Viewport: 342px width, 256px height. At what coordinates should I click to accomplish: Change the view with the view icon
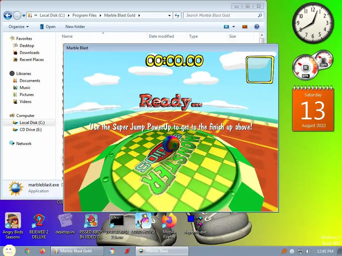click(226, 27)
